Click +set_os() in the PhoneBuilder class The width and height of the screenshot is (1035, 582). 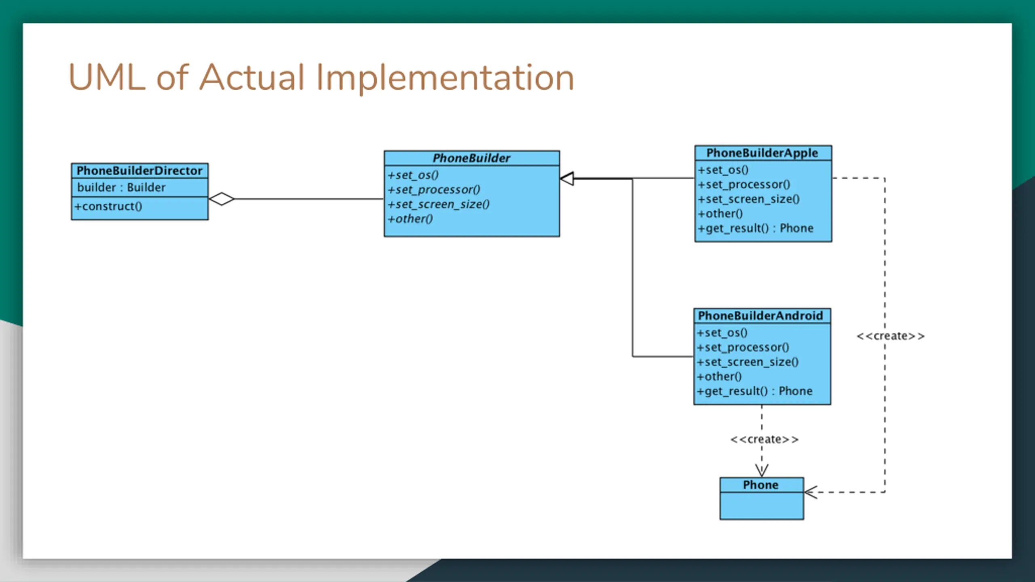click(x=413, y=175)
